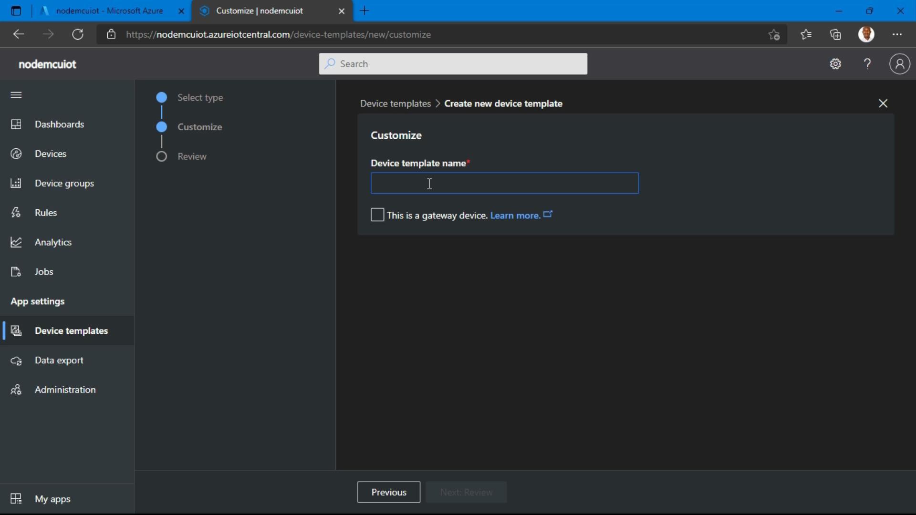The height and width of the screenshot is (515, 916).
Task: Open Device groups via its icon
Action: pos(16,184)
